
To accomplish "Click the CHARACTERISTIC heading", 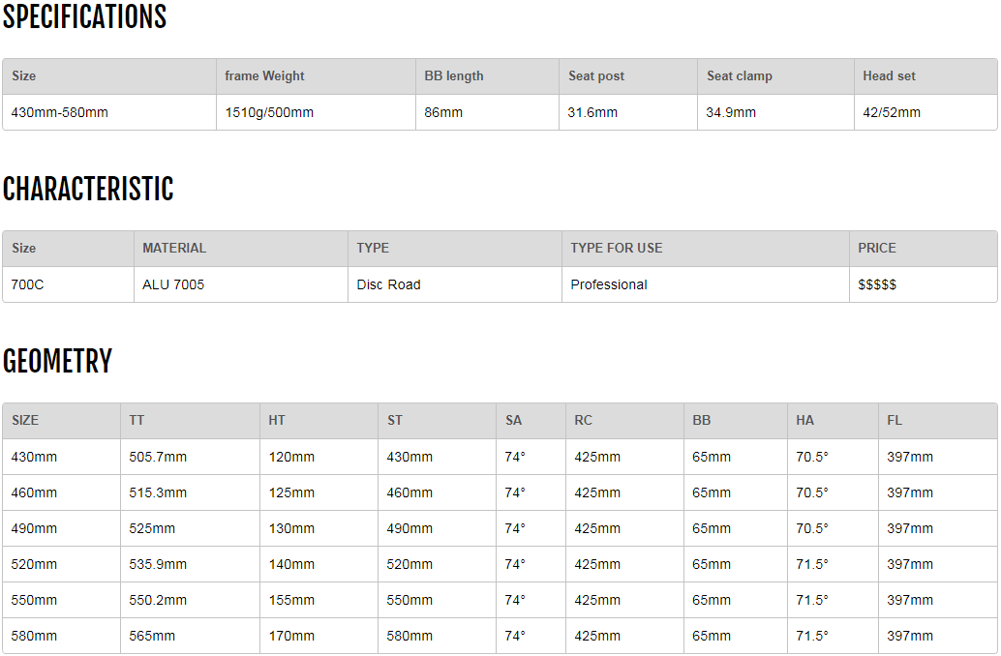I will pyautogui.click(x=88, y=190).
